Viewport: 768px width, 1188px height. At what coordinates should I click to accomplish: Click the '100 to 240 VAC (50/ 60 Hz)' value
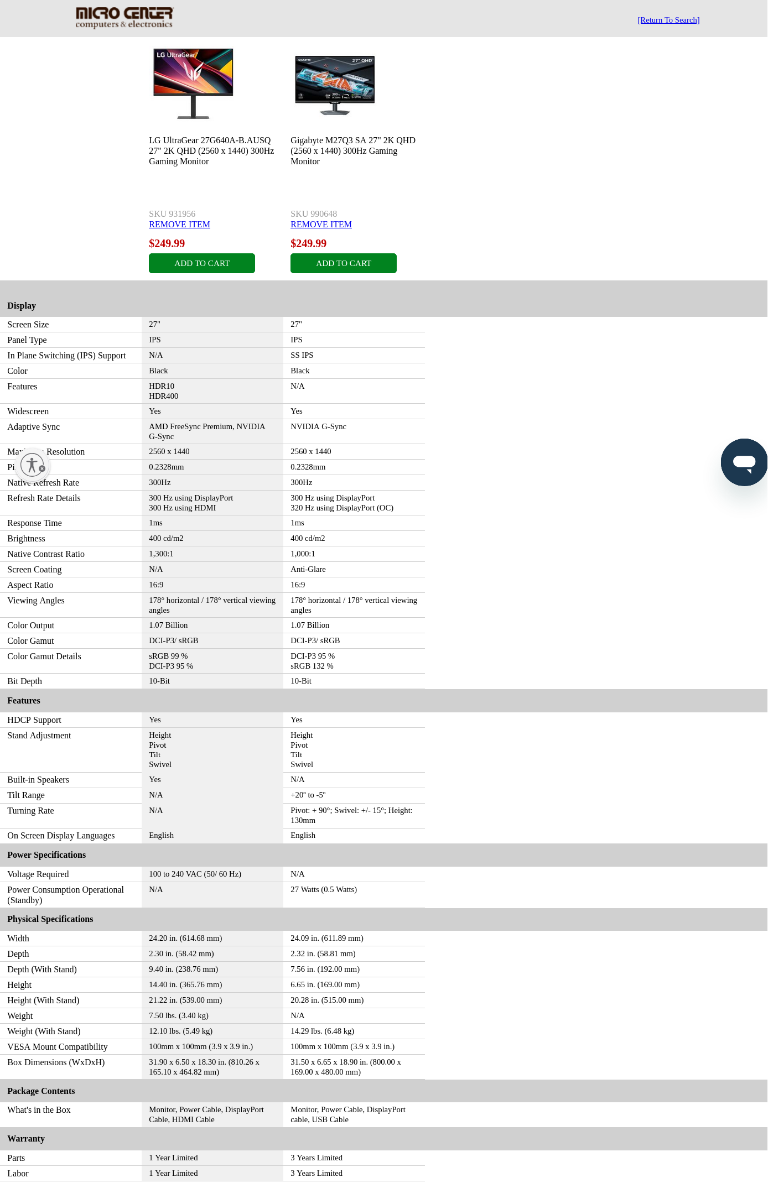195,874
